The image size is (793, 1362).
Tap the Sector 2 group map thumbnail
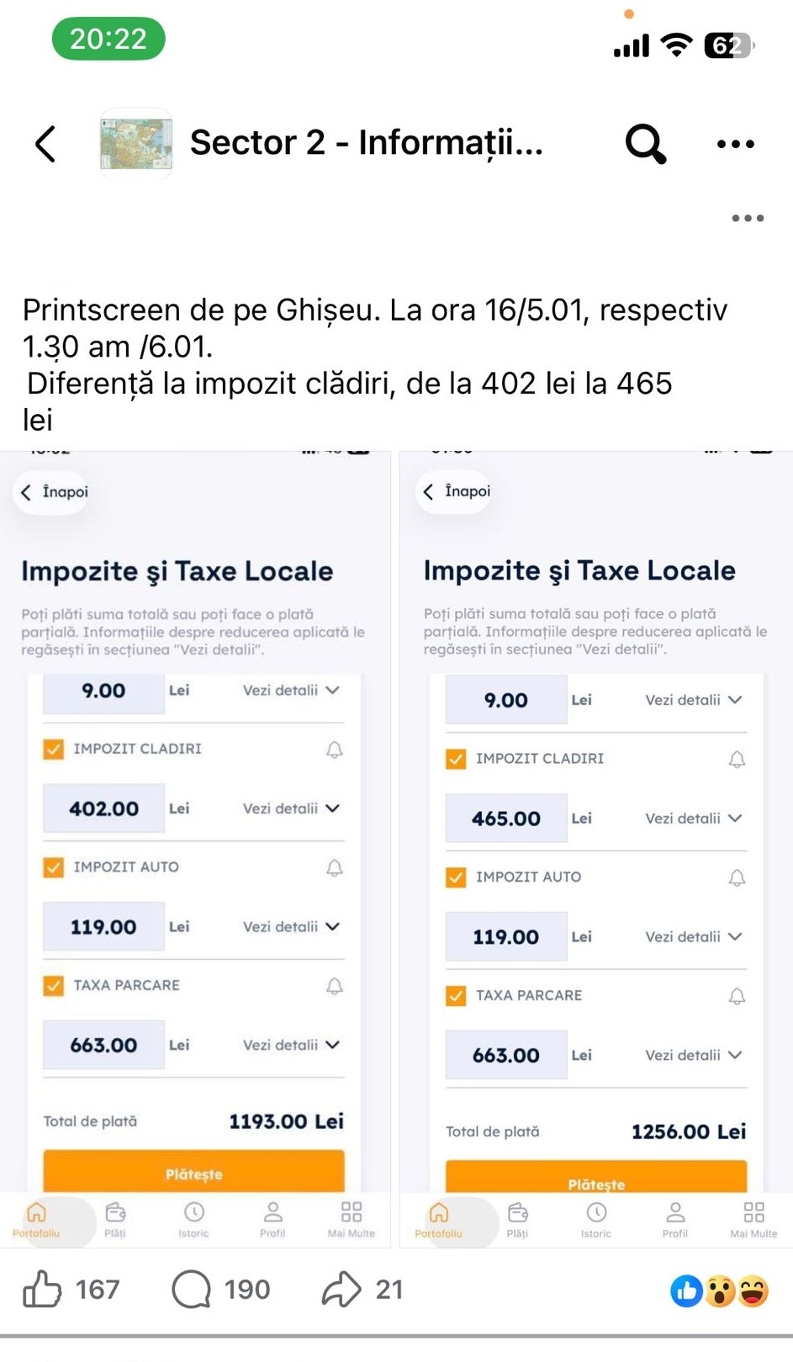click(136, 144)
